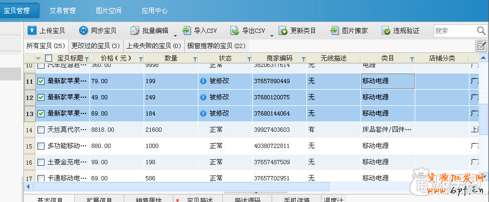
Task: Click merchant code 40380722811
Action: (272, 146)
